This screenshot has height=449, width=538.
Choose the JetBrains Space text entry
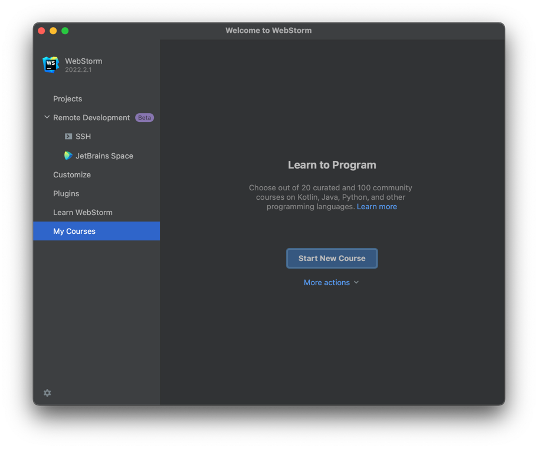pos(104,156)
